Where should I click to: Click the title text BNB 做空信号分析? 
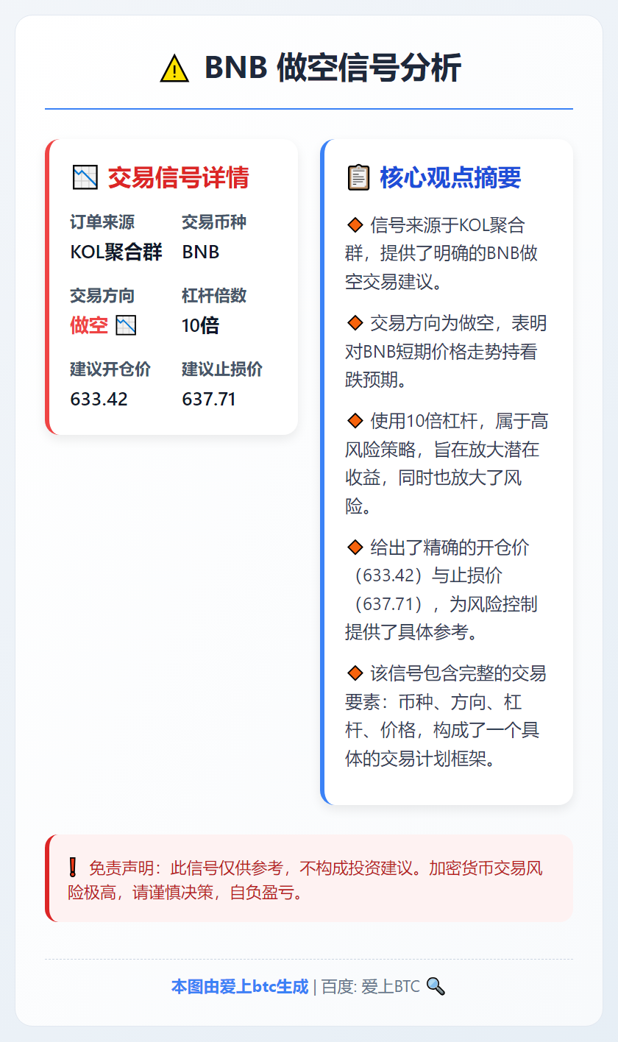(x=333, y=69)
